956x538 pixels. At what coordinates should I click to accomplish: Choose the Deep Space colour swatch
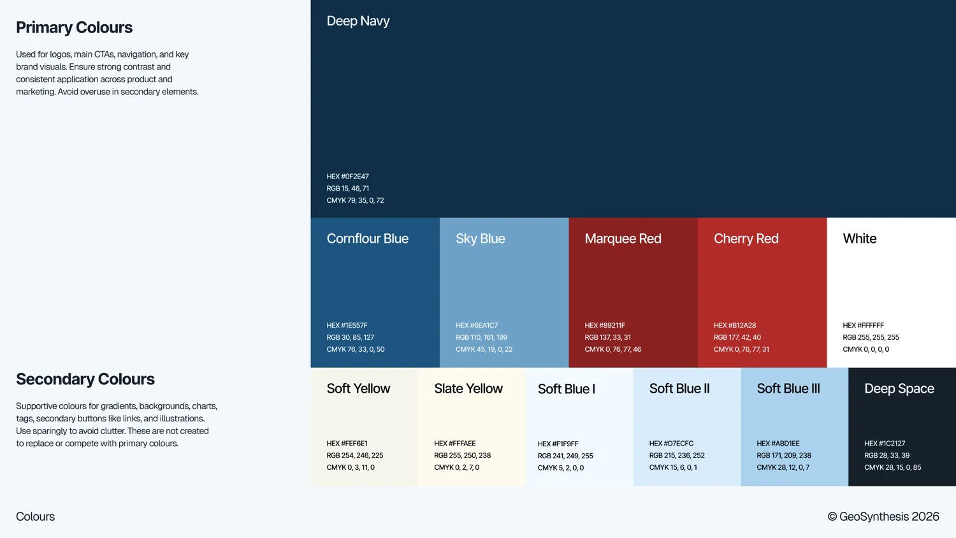click(902, 427)
